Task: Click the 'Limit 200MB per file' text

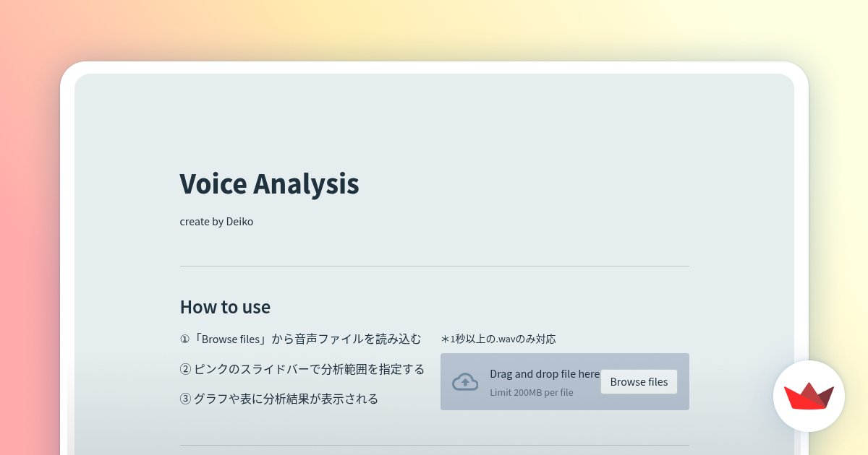Action: tap(532, 392)
